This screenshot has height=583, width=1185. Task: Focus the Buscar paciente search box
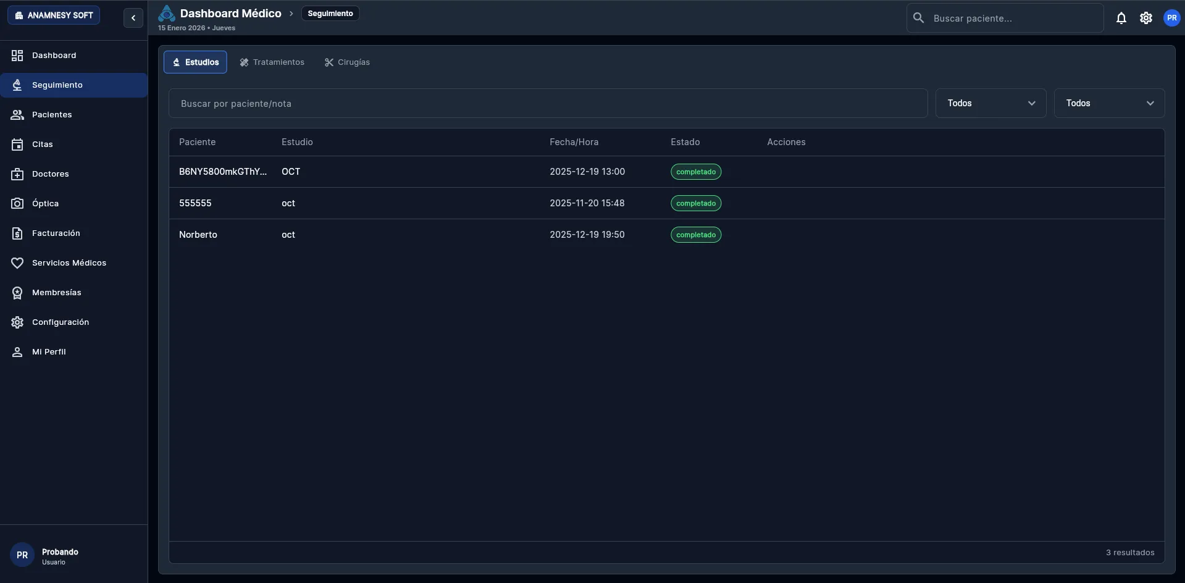[x=1005, y=18]
